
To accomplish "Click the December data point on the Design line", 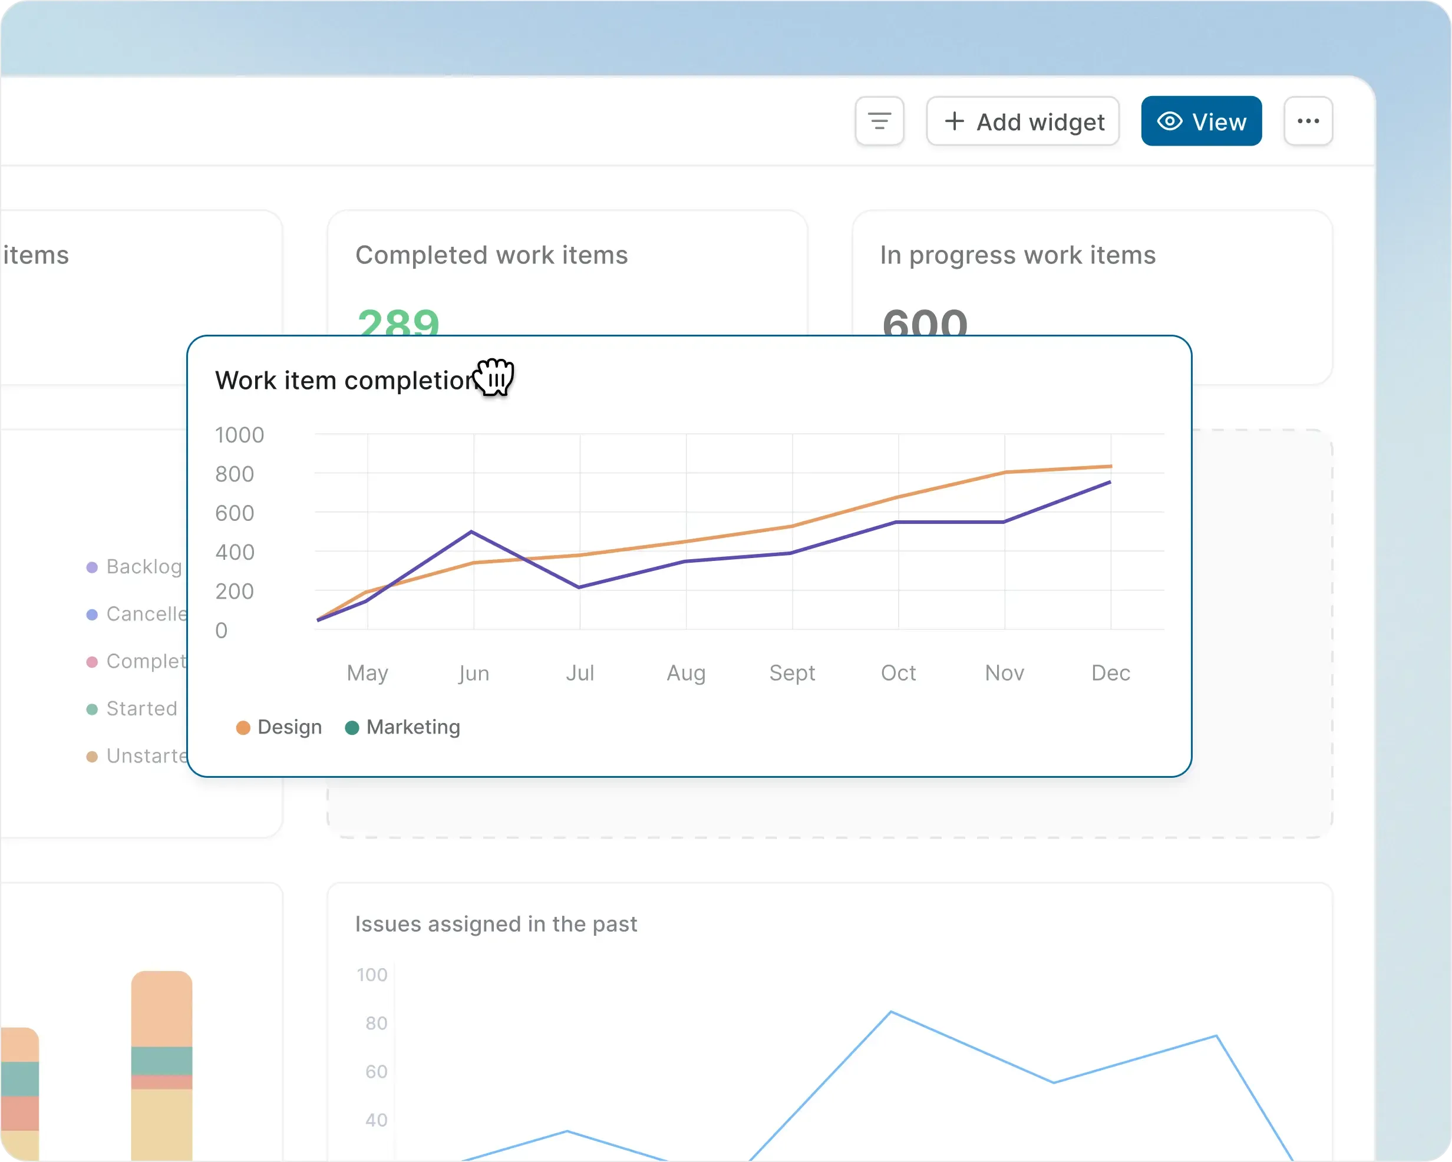I will pyautogui.click(x=1111, y=466).
